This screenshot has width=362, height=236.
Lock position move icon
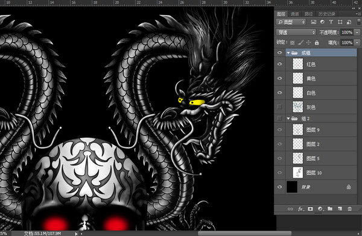pos(308,42)
